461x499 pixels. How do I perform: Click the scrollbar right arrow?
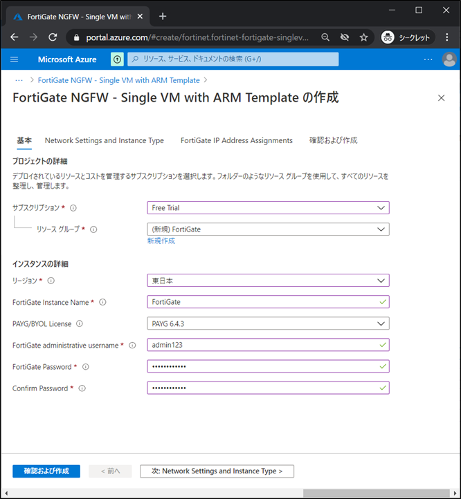pyautogui.click(x=455, y=493)
